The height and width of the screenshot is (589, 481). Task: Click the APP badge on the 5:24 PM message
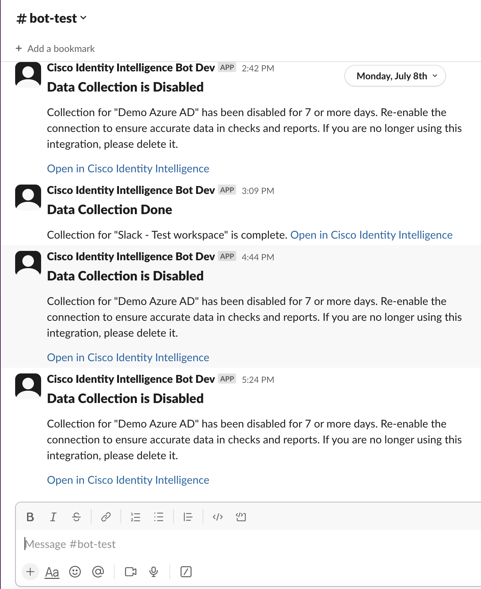pyautogui.click(x=227, y=379)
